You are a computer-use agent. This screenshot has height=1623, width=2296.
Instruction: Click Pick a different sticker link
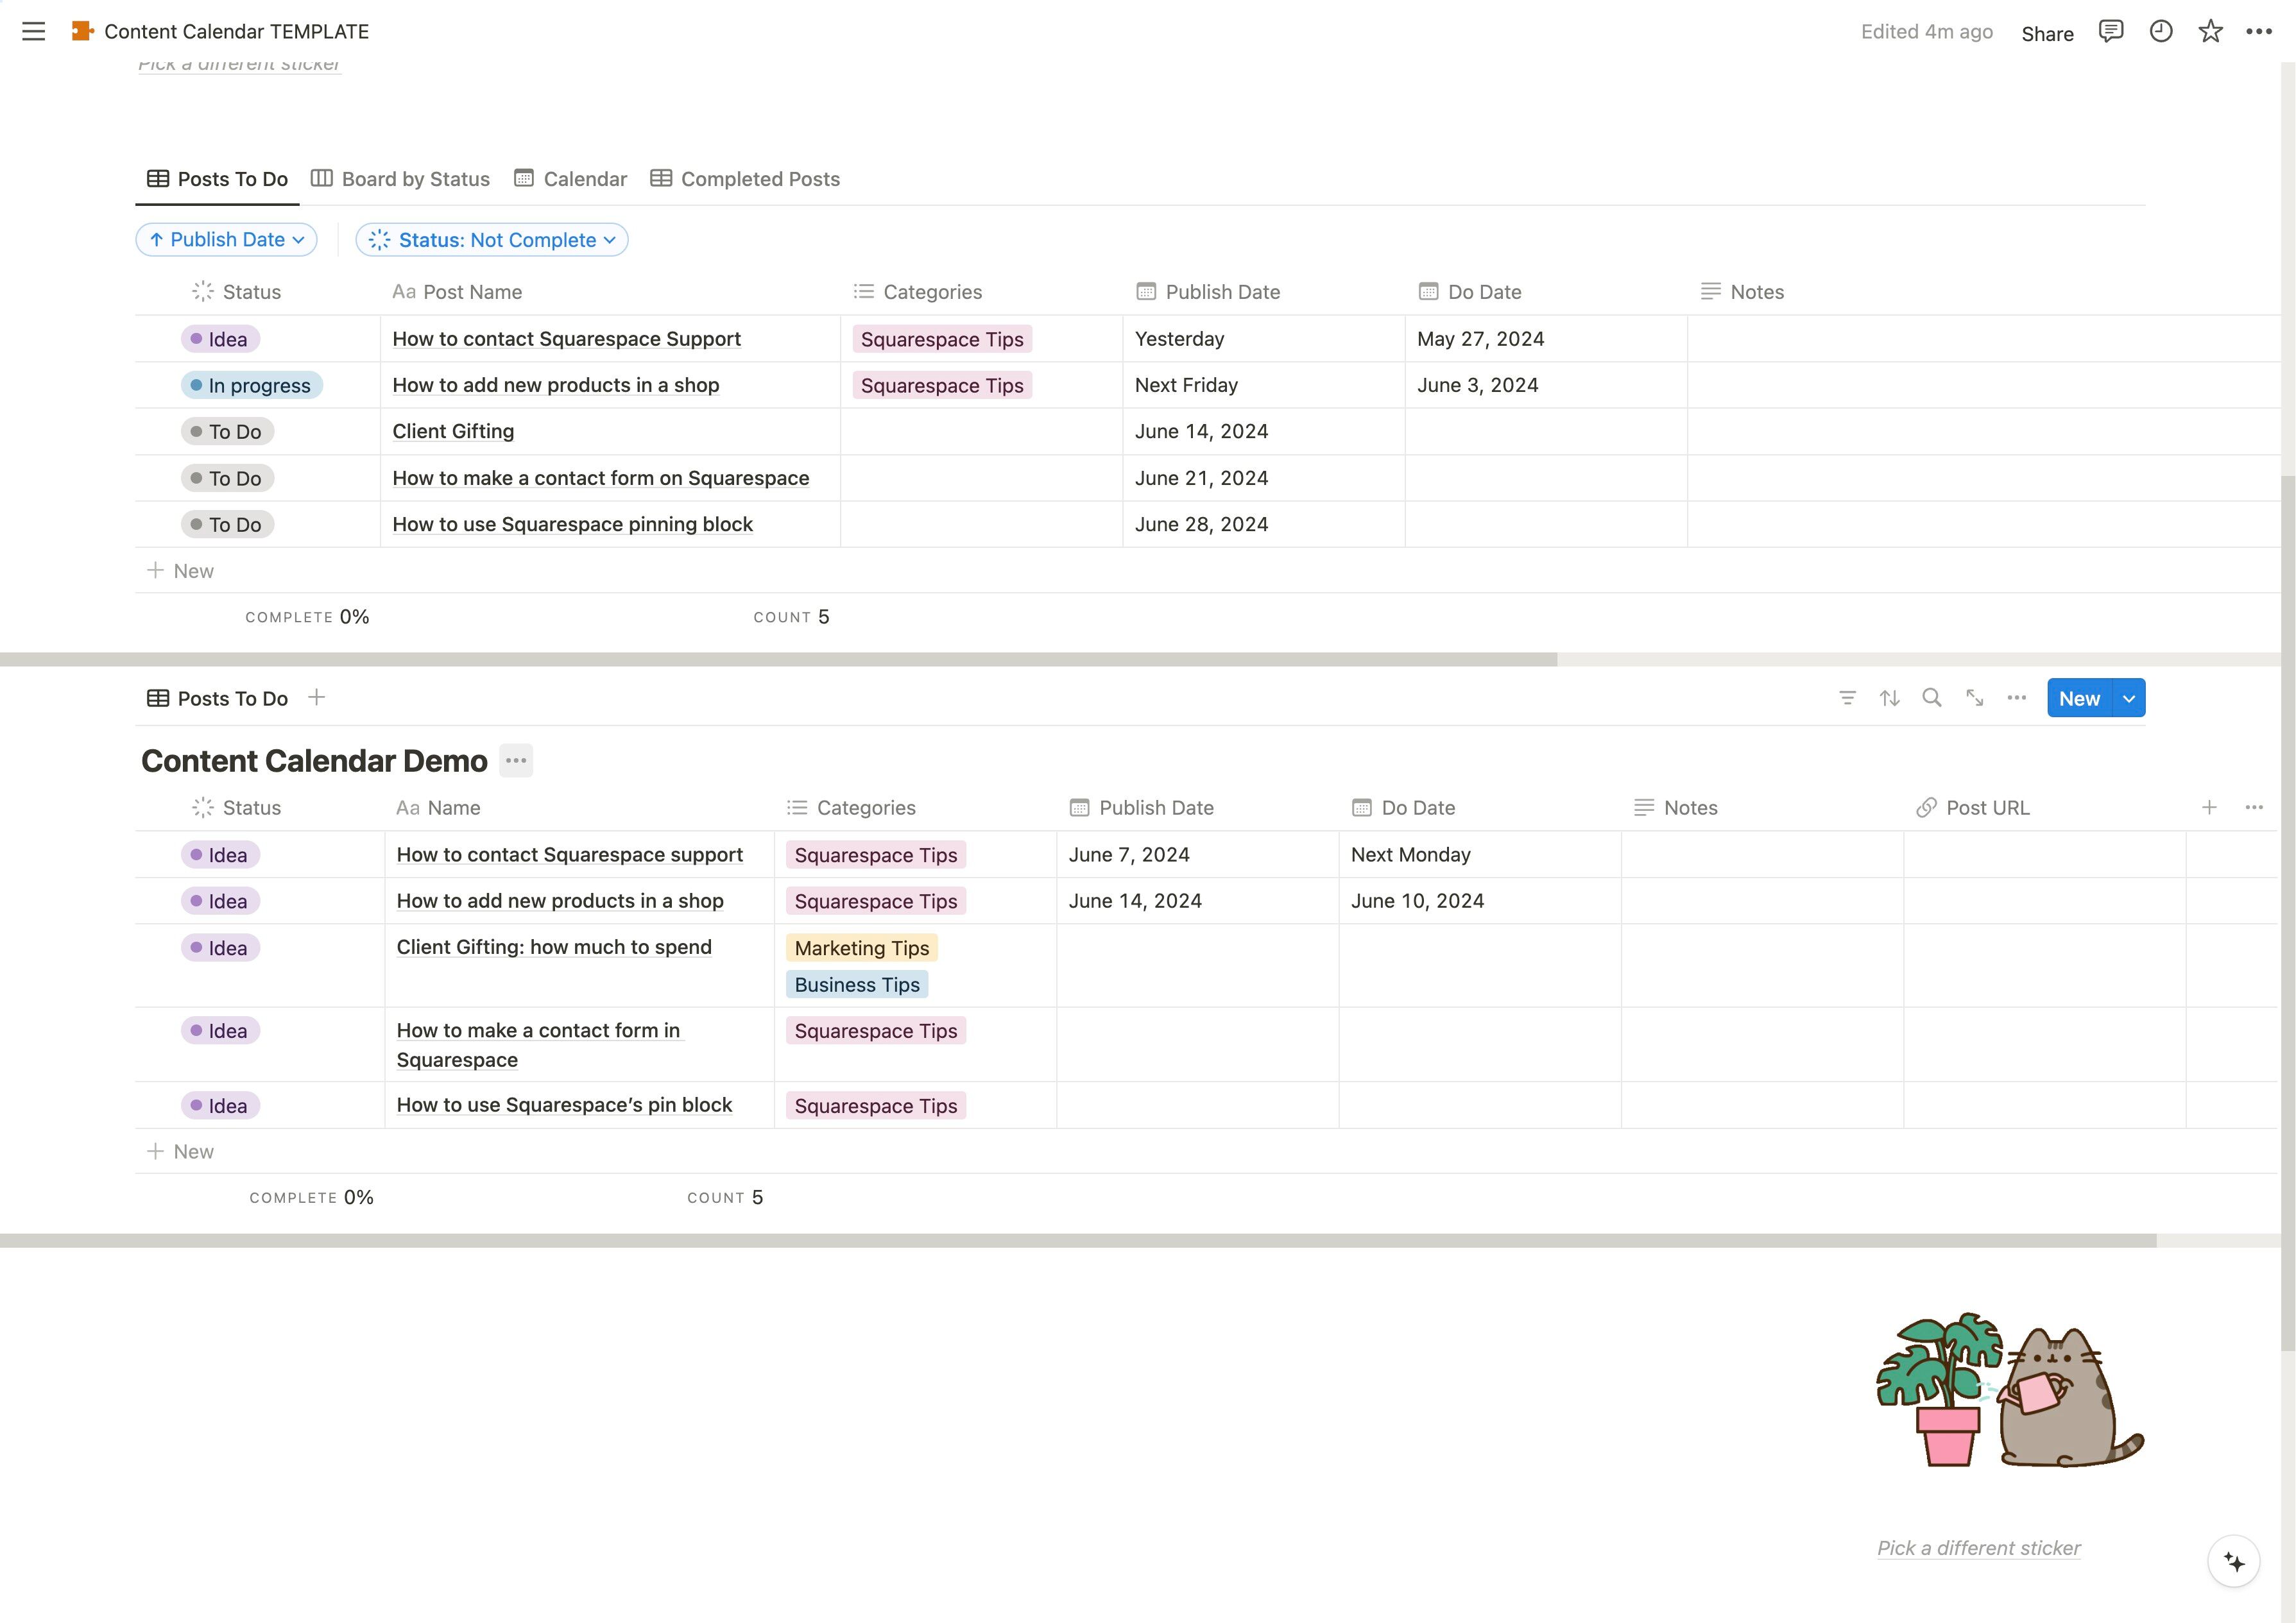click(x=1978, y=1548)
